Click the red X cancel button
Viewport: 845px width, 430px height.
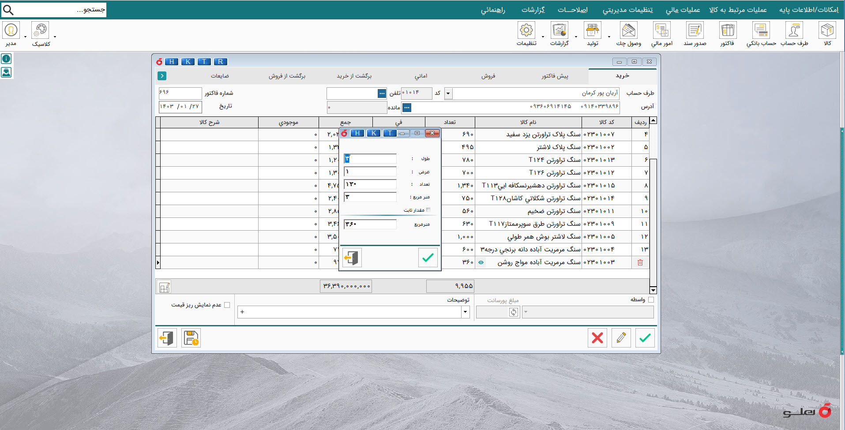coord(597,338)
